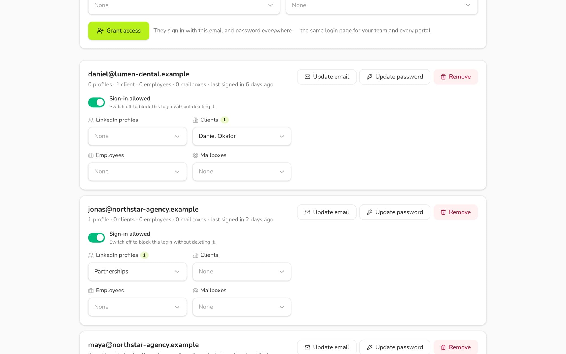Open jonas's Mailboxes dropdown
The image size is (566, 354).
tap(242, 307)
